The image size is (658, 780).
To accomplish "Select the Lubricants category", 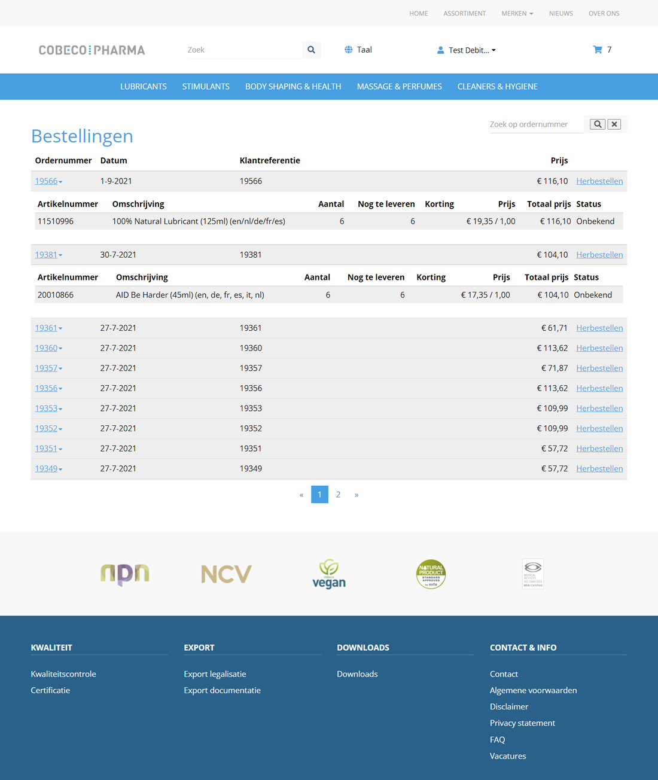I will point(144,87).
